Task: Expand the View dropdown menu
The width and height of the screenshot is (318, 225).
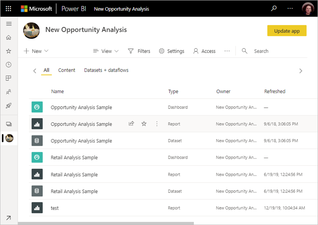Action: (106, 51)
